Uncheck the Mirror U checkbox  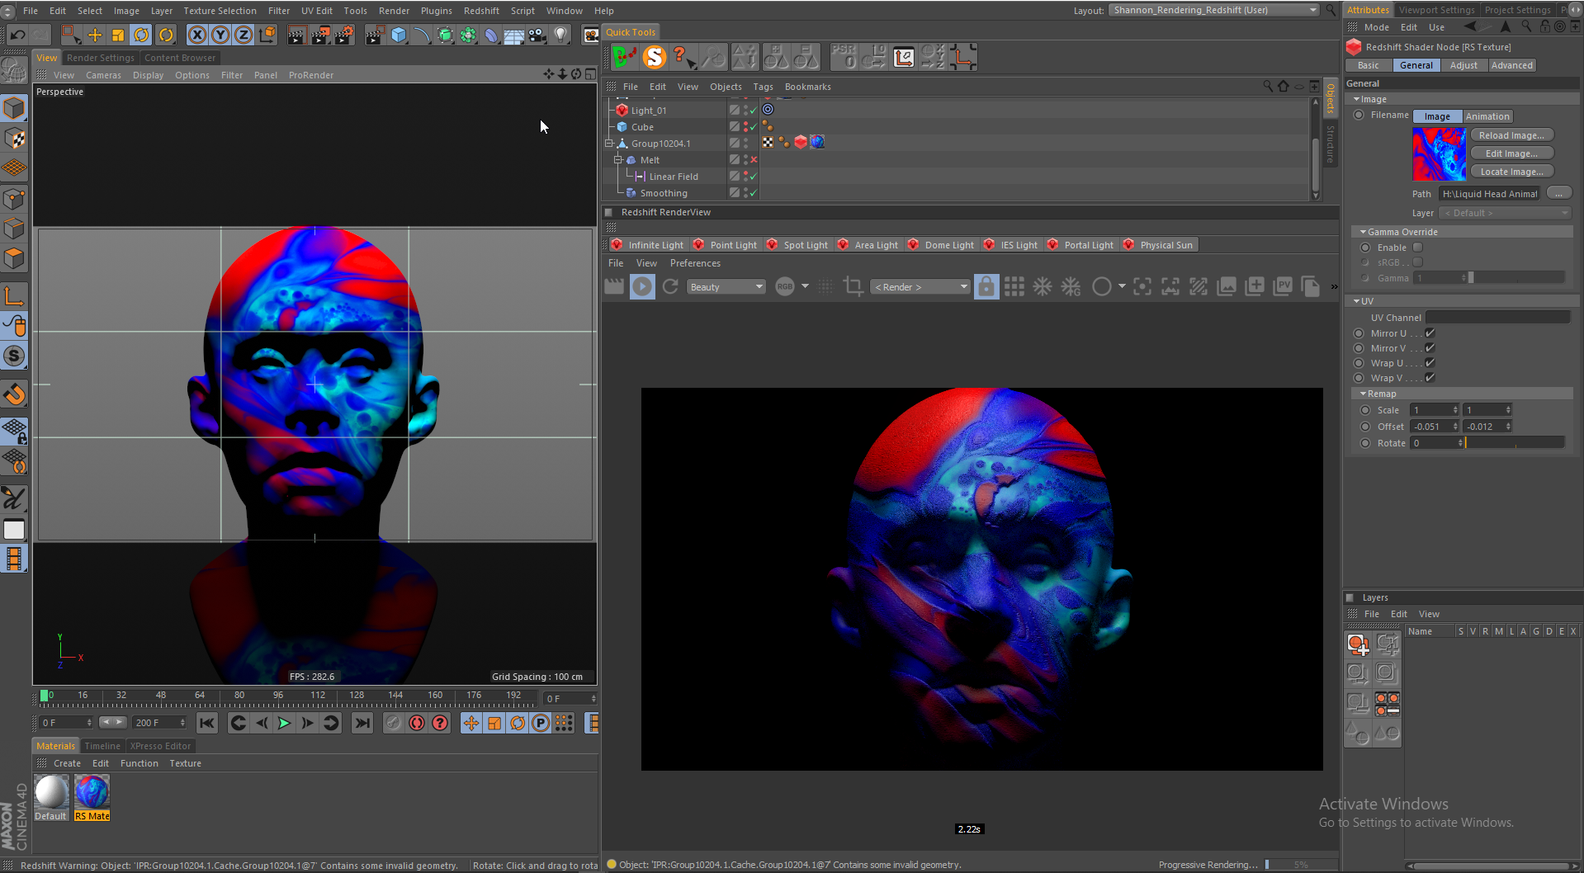coord(1430,333)
